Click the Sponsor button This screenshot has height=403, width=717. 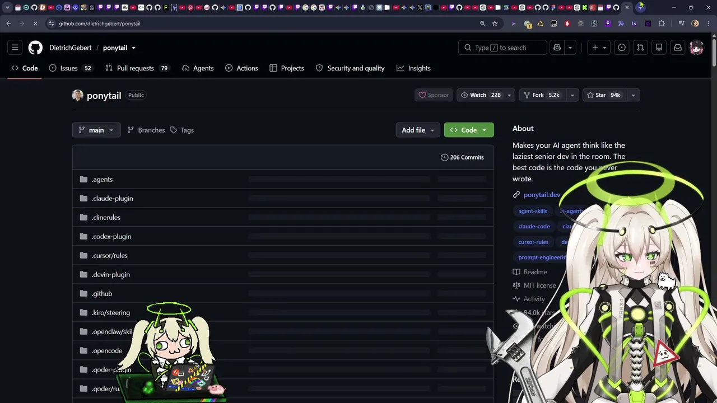pos(434,95)
